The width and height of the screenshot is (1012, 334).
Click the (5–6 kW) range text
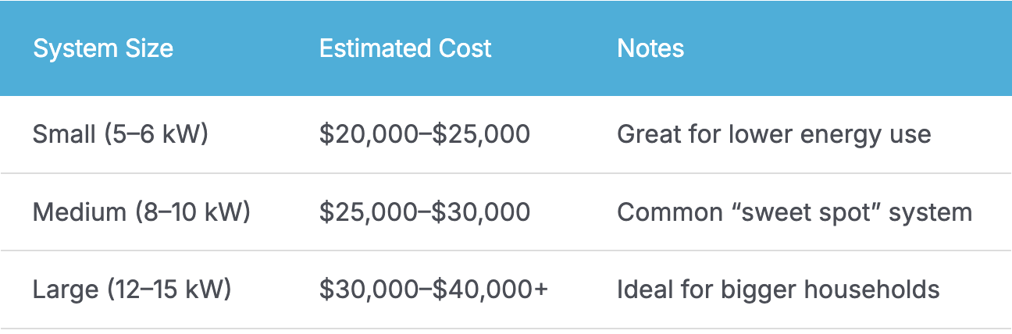[157, 134]
